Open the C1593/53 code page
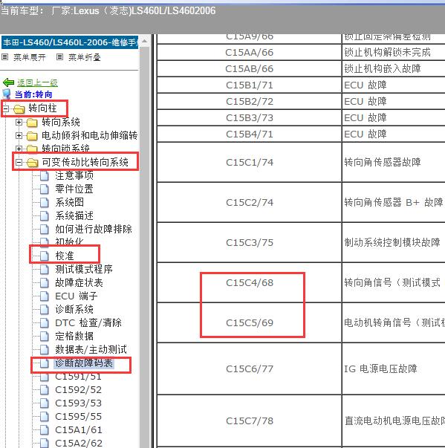Viewport: 445px width, 448px height. coord(78,403)
